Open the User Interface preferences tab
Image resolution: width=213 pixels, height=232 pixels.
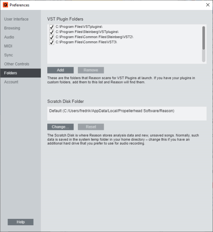click(x=16, y=19)
